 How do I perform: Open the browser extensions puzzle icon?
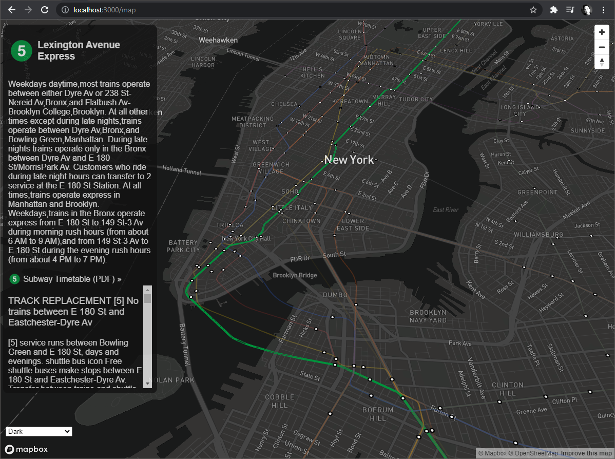(x=553, y=10)
